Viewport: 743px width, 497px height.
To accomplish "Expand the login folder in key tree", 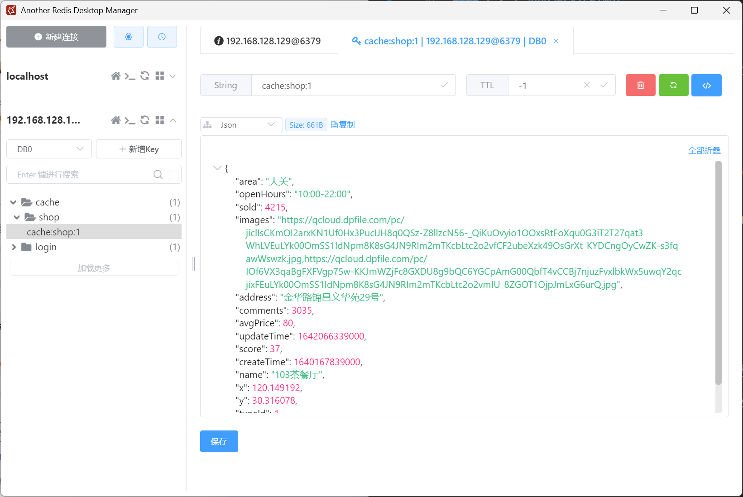I will coord(14,247).
